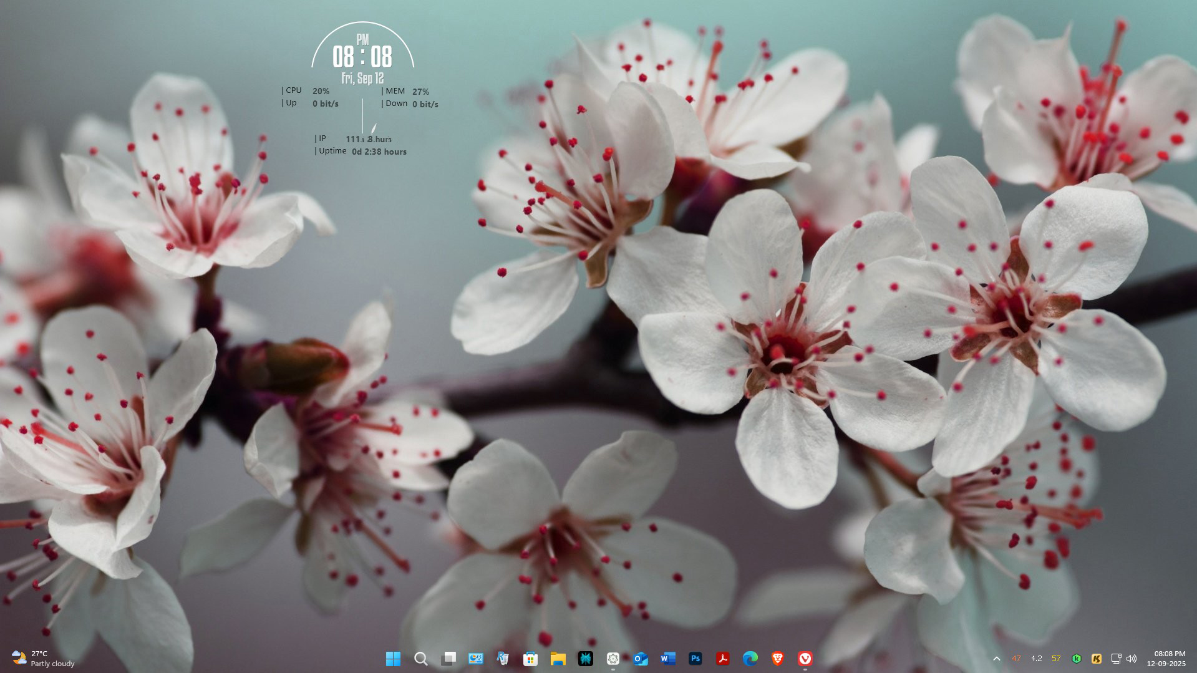The width and height of the screenshot is (1197, 673).
Task: Show hidden system tray icons
Action: click(997, 659)
